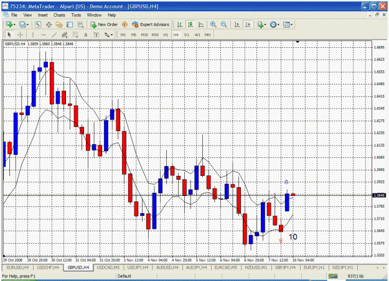The width and height of the screenshot is (389, 281).
Task: Select the Text Label tool
Action: click(x=96, y=35)
